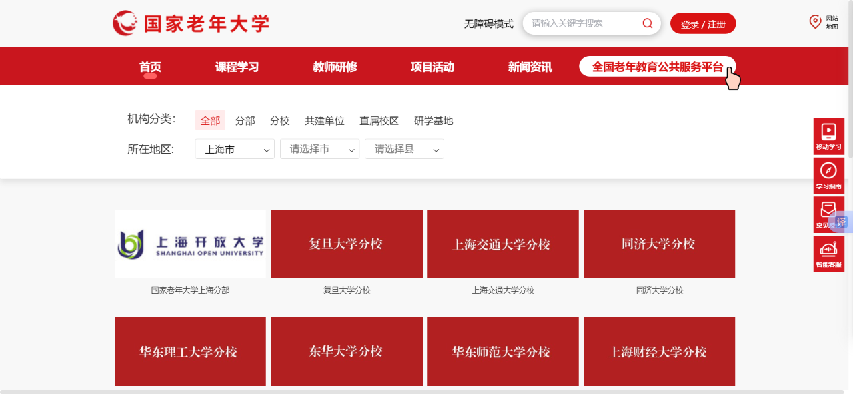Open the 课程学习 nav tab
This screenshot has width=853, height=394.
click(x=237, y=67)
